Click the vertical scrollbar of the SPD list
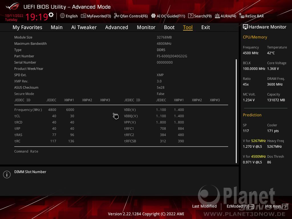The image size is (292, 219). tap(236, 111)
